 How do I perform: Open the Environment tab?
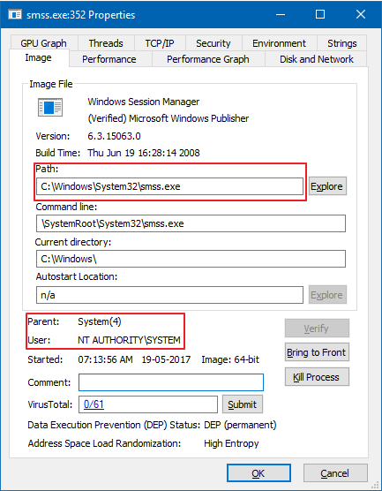click(280, 43)
